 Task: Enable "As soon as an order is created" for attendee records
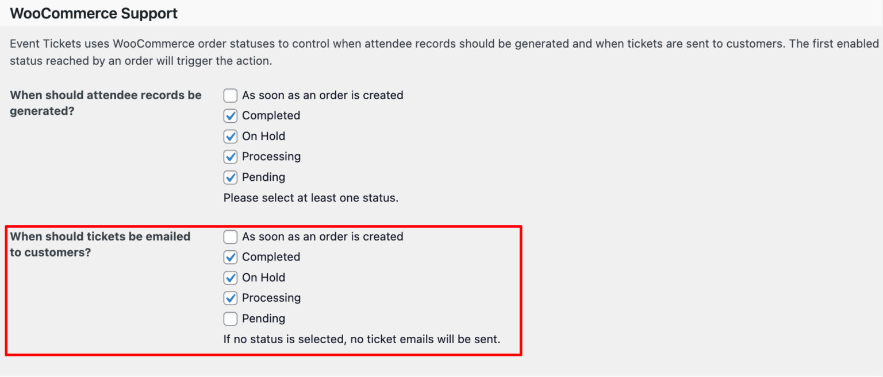[231, 95]
